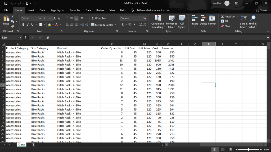Click inside the formula bar input

click(159, 38)
